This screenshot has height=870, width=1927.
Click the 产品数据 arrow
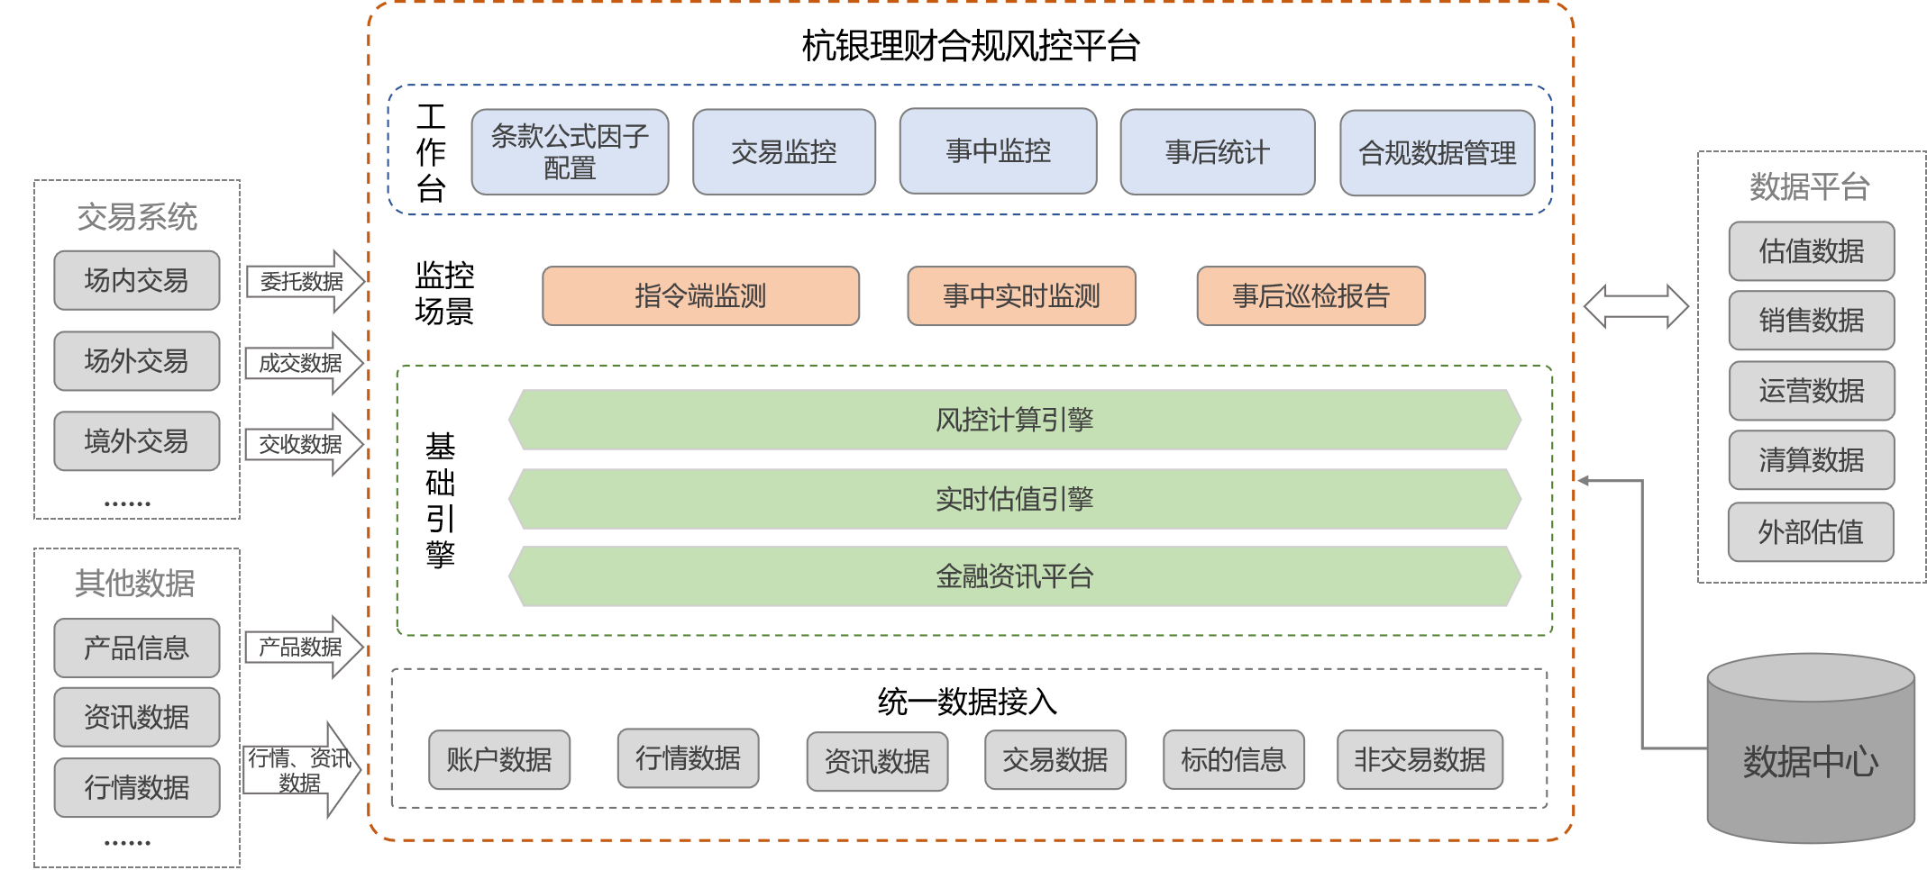304,647
